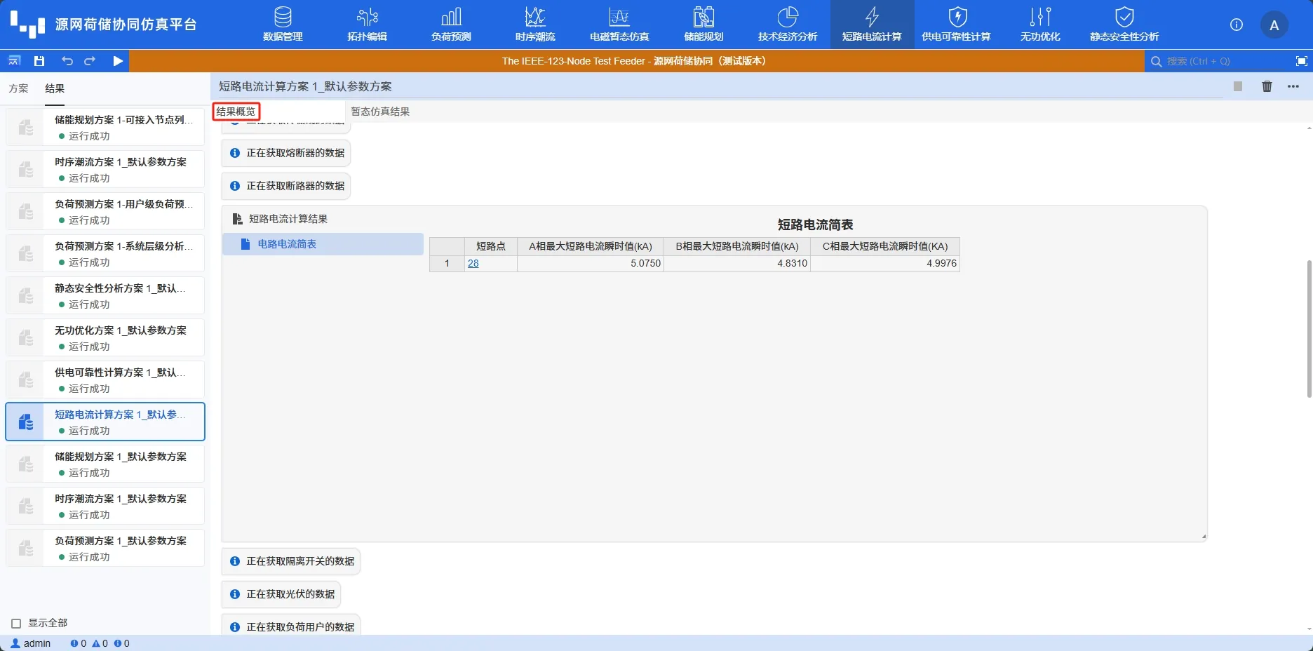Click the platform logo icon
The image size is (1313, 651).
tap(27, 24)
